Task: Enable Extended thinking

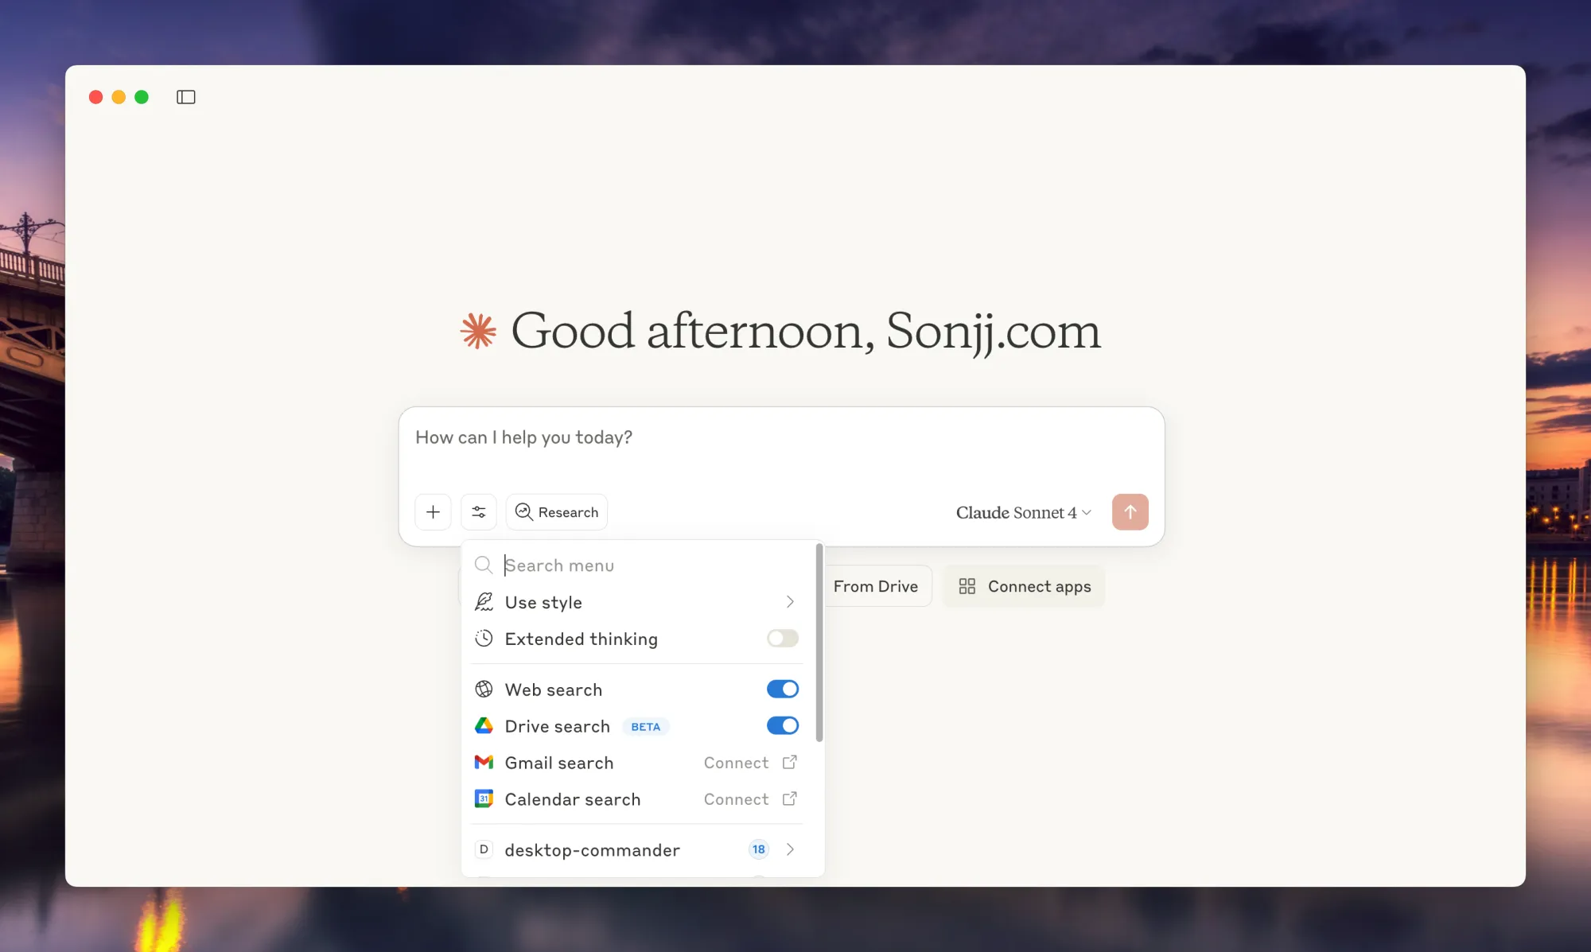Action: click(x=782, y=639)
